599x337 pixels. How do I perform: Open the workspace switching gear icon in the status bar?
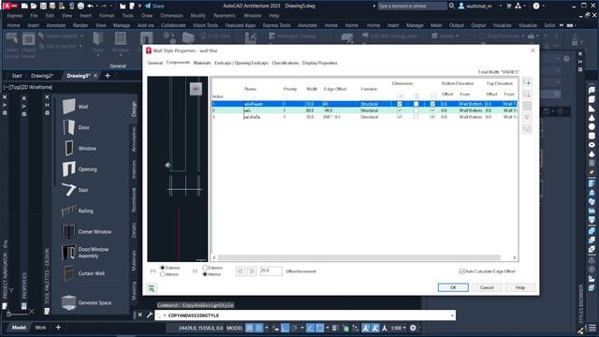413,328
